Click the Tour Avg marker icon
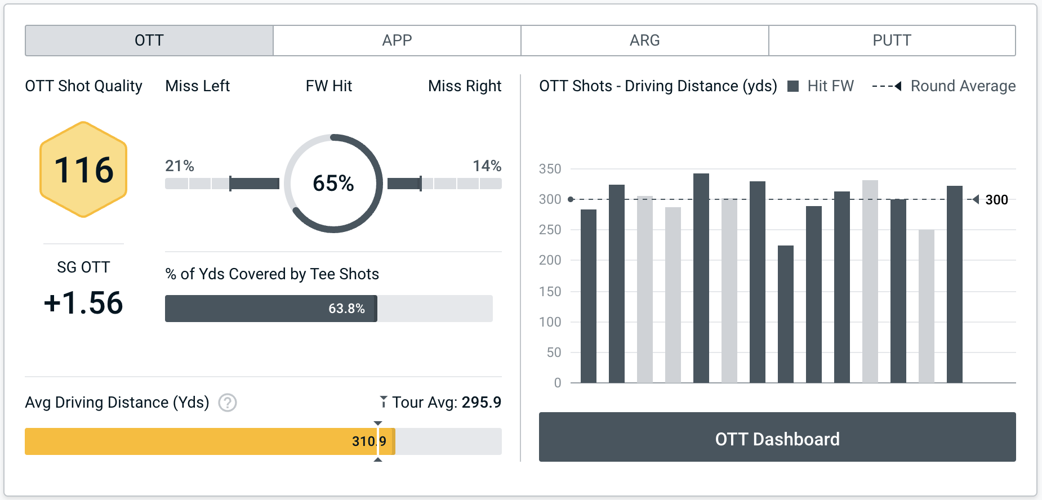The width and height of the screenshot is (1042, 500). 384,401
